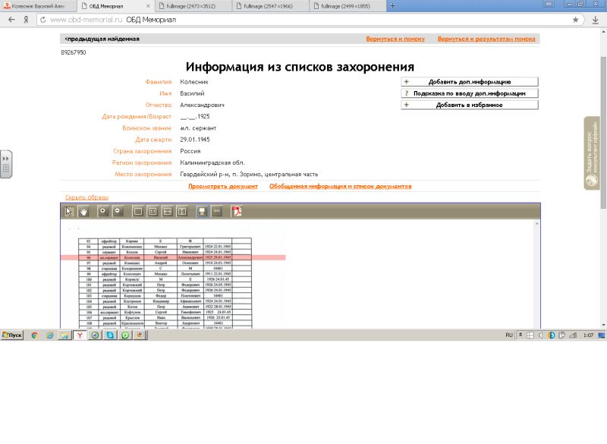Save the document image with floppy icon
This screenshot has height=444, width=607.
(x=203, y=211)
